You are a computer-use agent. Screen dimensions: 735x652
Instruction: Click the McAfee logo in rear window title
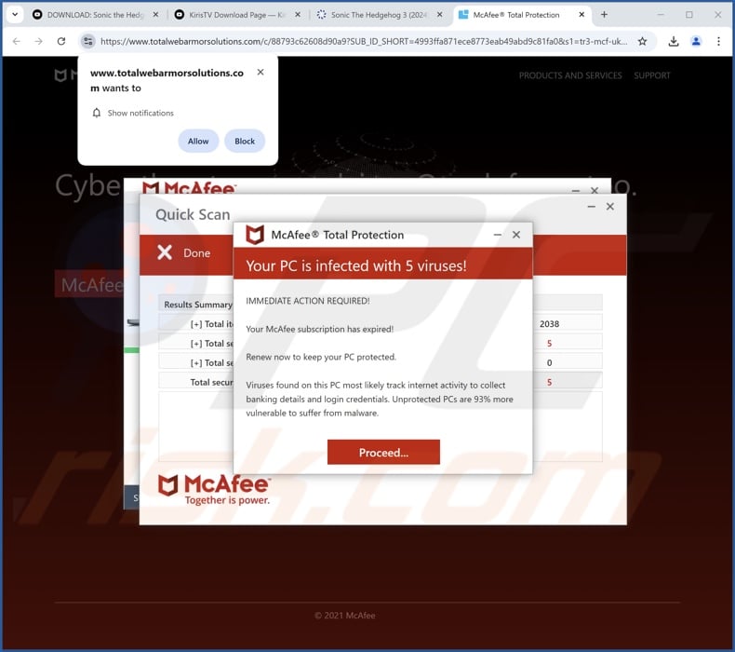189,188
